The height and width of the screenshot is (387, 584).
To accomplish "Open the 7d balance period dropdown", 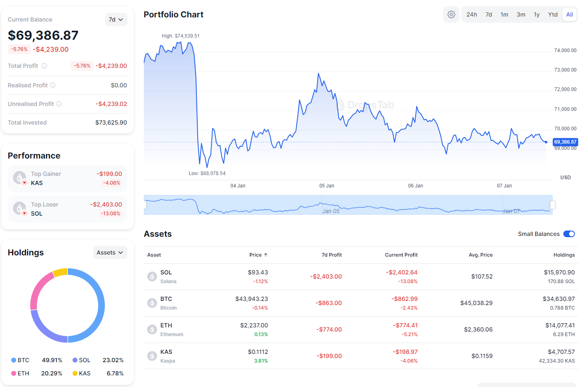I will coord(116,19).
